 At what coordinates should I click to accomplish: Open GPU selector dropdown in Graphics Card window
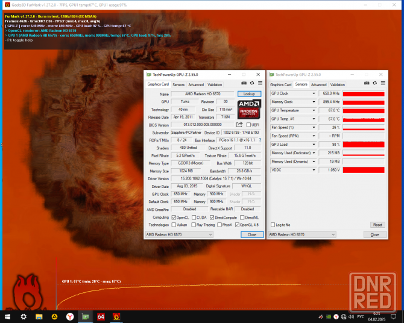(179, 234)
